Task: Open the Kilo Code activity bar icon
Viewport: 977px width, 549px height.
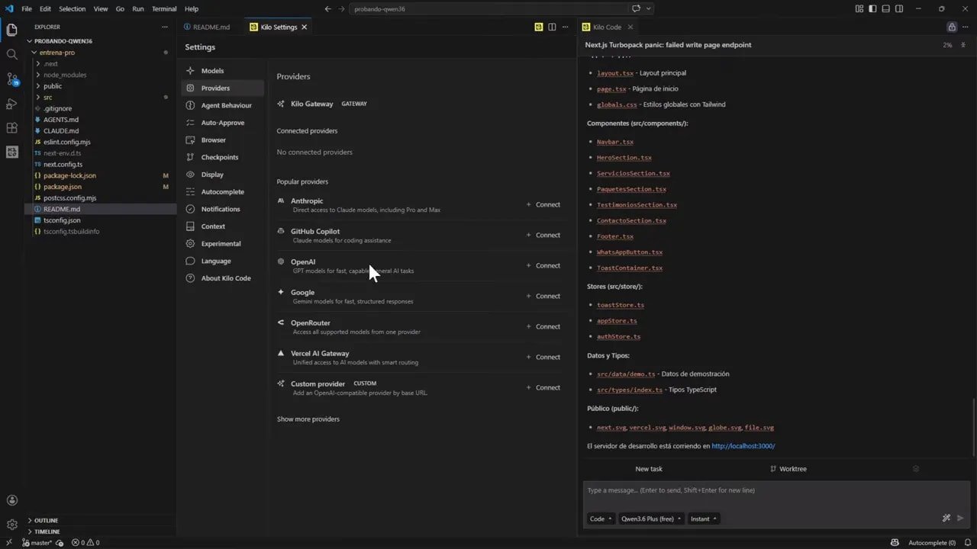Action: click(x=11, y=152)
